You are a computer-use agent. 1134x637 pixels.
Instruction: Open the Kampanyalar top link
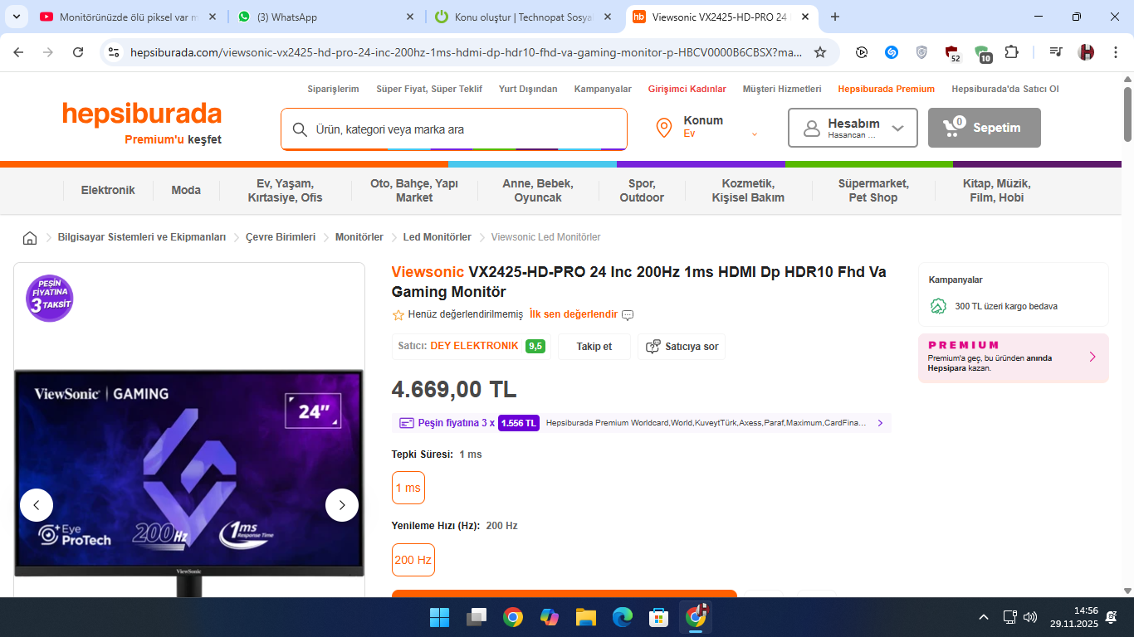click(x=603, y=89)
